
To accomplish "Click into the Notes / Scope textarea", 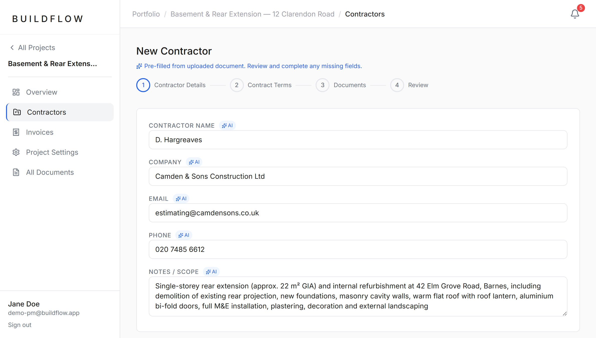I will tap(358, 296).
